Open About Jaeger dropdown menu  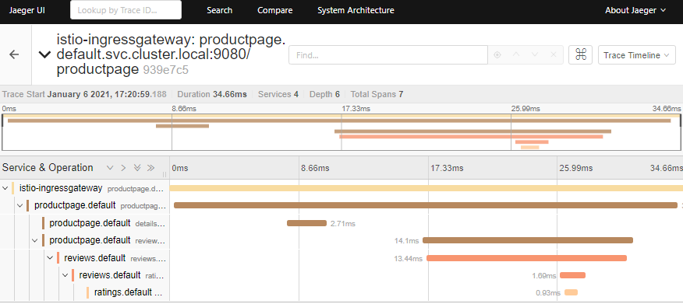pos(635,10)
